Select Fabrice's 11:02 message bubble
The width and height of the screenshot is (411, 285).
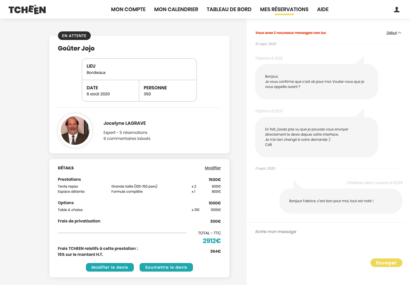pyautogui.click(x=316, y=82)
